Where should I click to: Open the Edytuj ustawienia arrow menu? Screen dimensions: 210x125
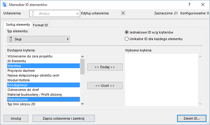tap(123, 13)
